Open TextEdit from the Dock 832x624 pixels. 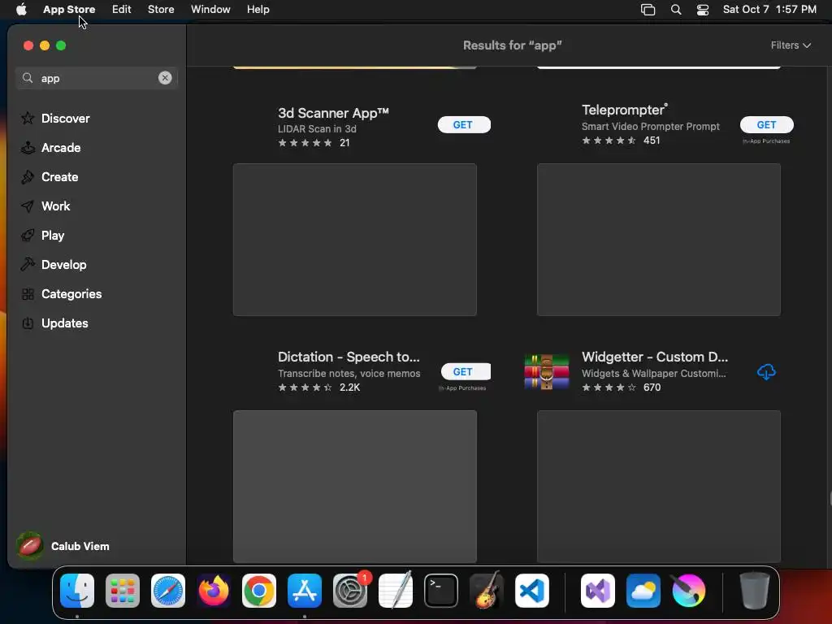click(396, 591)
